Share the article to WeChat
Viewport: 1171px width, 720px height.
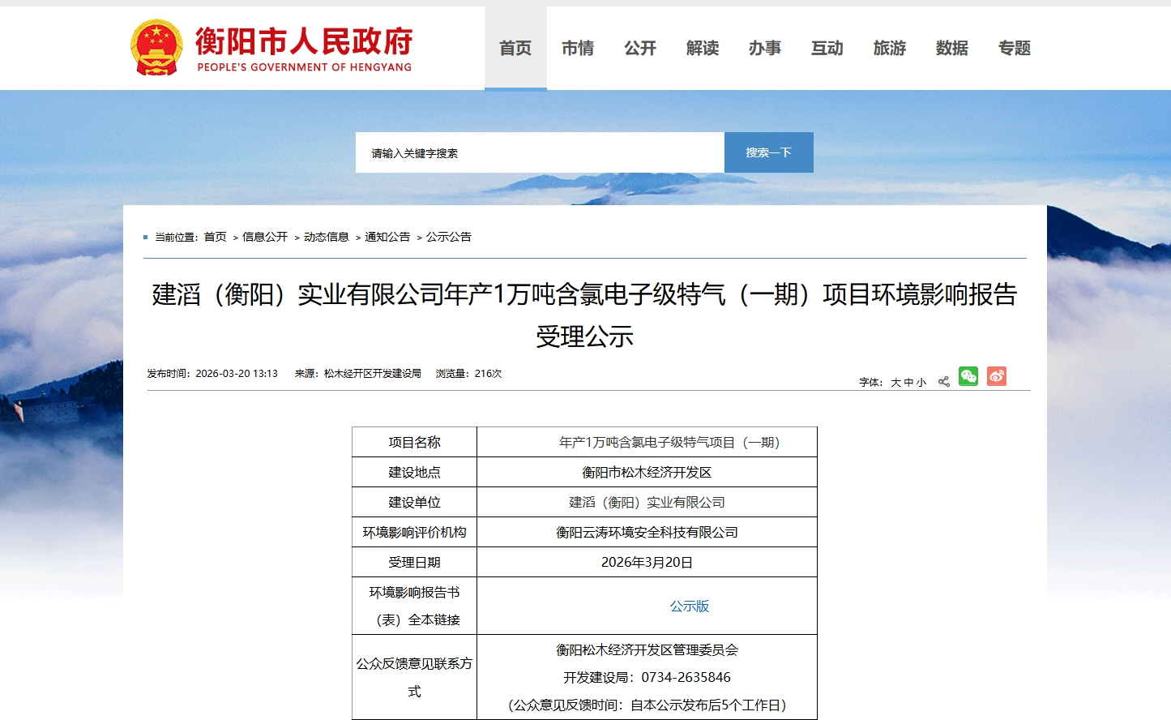point(968,375)
